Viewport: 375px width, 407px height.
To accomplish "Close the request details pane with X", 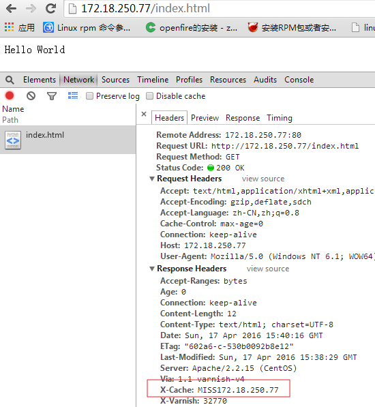I will tap(144, 114).
